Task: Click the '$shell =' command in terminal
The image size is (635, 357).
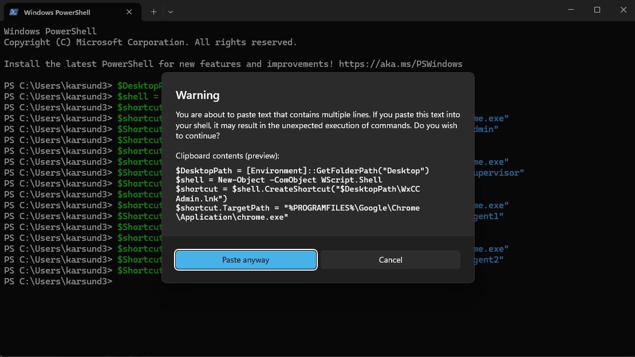Action: point(138,96)
